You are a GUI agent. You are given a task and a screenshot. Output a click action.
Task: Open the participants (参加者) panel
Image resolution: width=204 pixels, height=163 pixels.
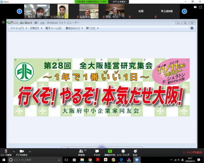pyautogui.click(x=82, y=152)
